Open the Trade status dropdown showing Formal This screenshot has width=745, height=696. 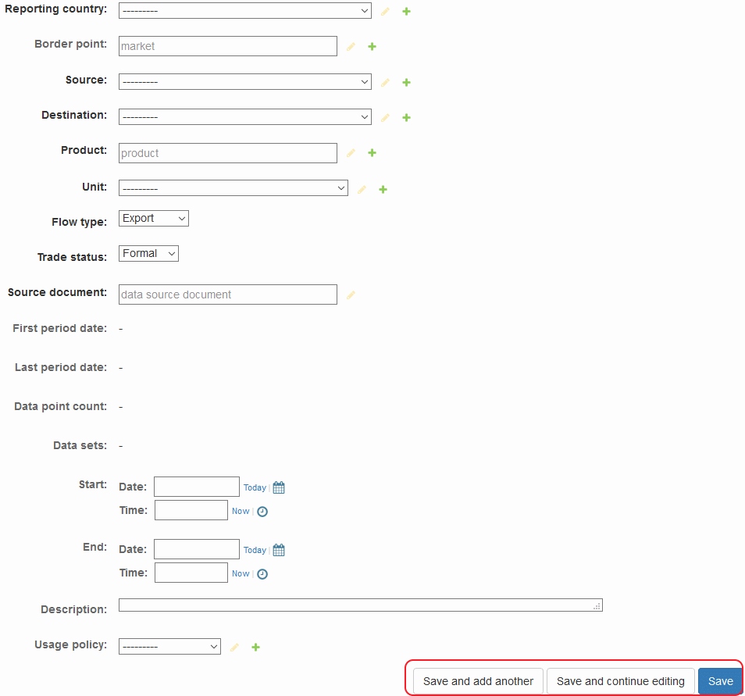[x=148, y=253]
